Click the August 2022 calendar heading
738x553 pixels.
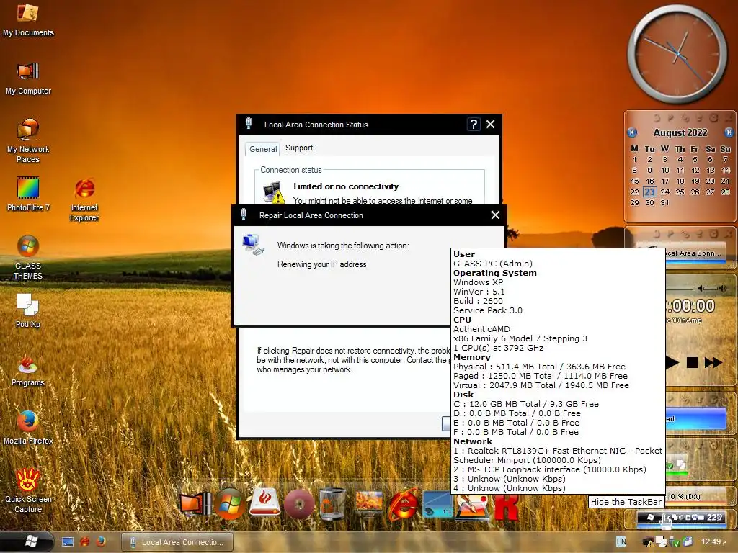(x=680, y=132)
